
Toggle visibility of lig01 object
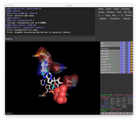pos(110,62)
